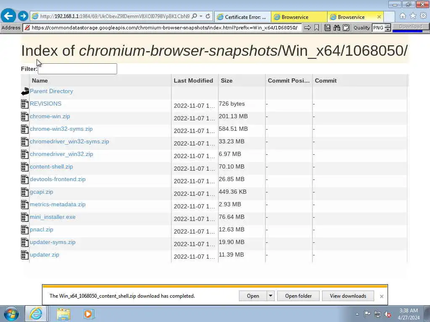Viewport: 430px width, 322px height.
Task: Click the file icon beside chromedriver_win32-syms.zip
Action: point(25,142)
